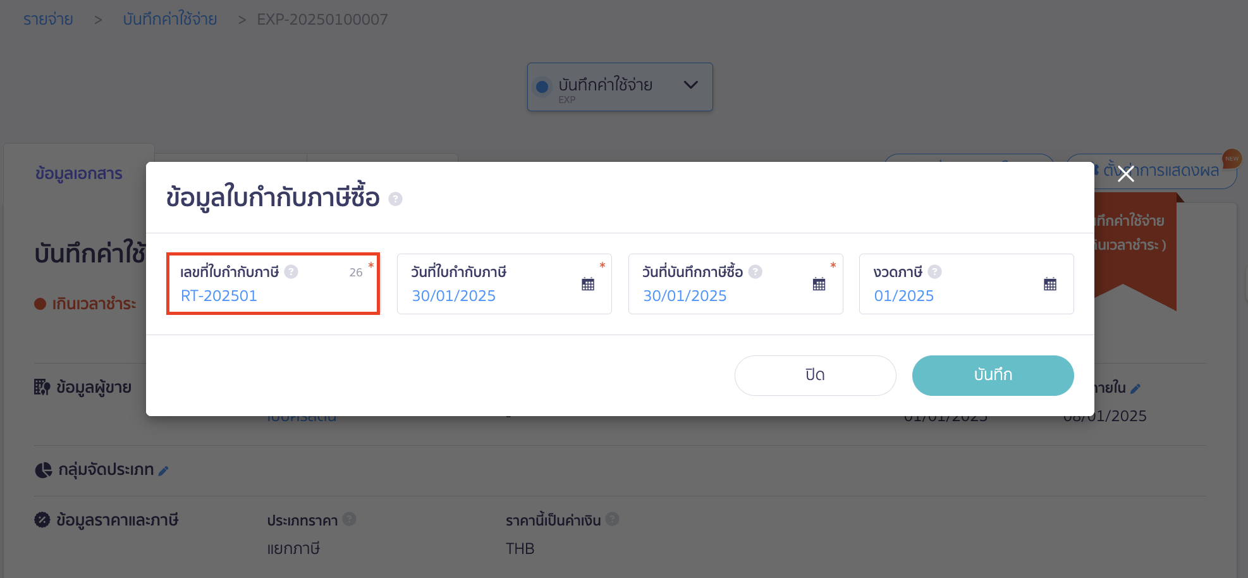Click the บันทึก save button
The width and height of the screenshot is (1248, 578).
992,374
